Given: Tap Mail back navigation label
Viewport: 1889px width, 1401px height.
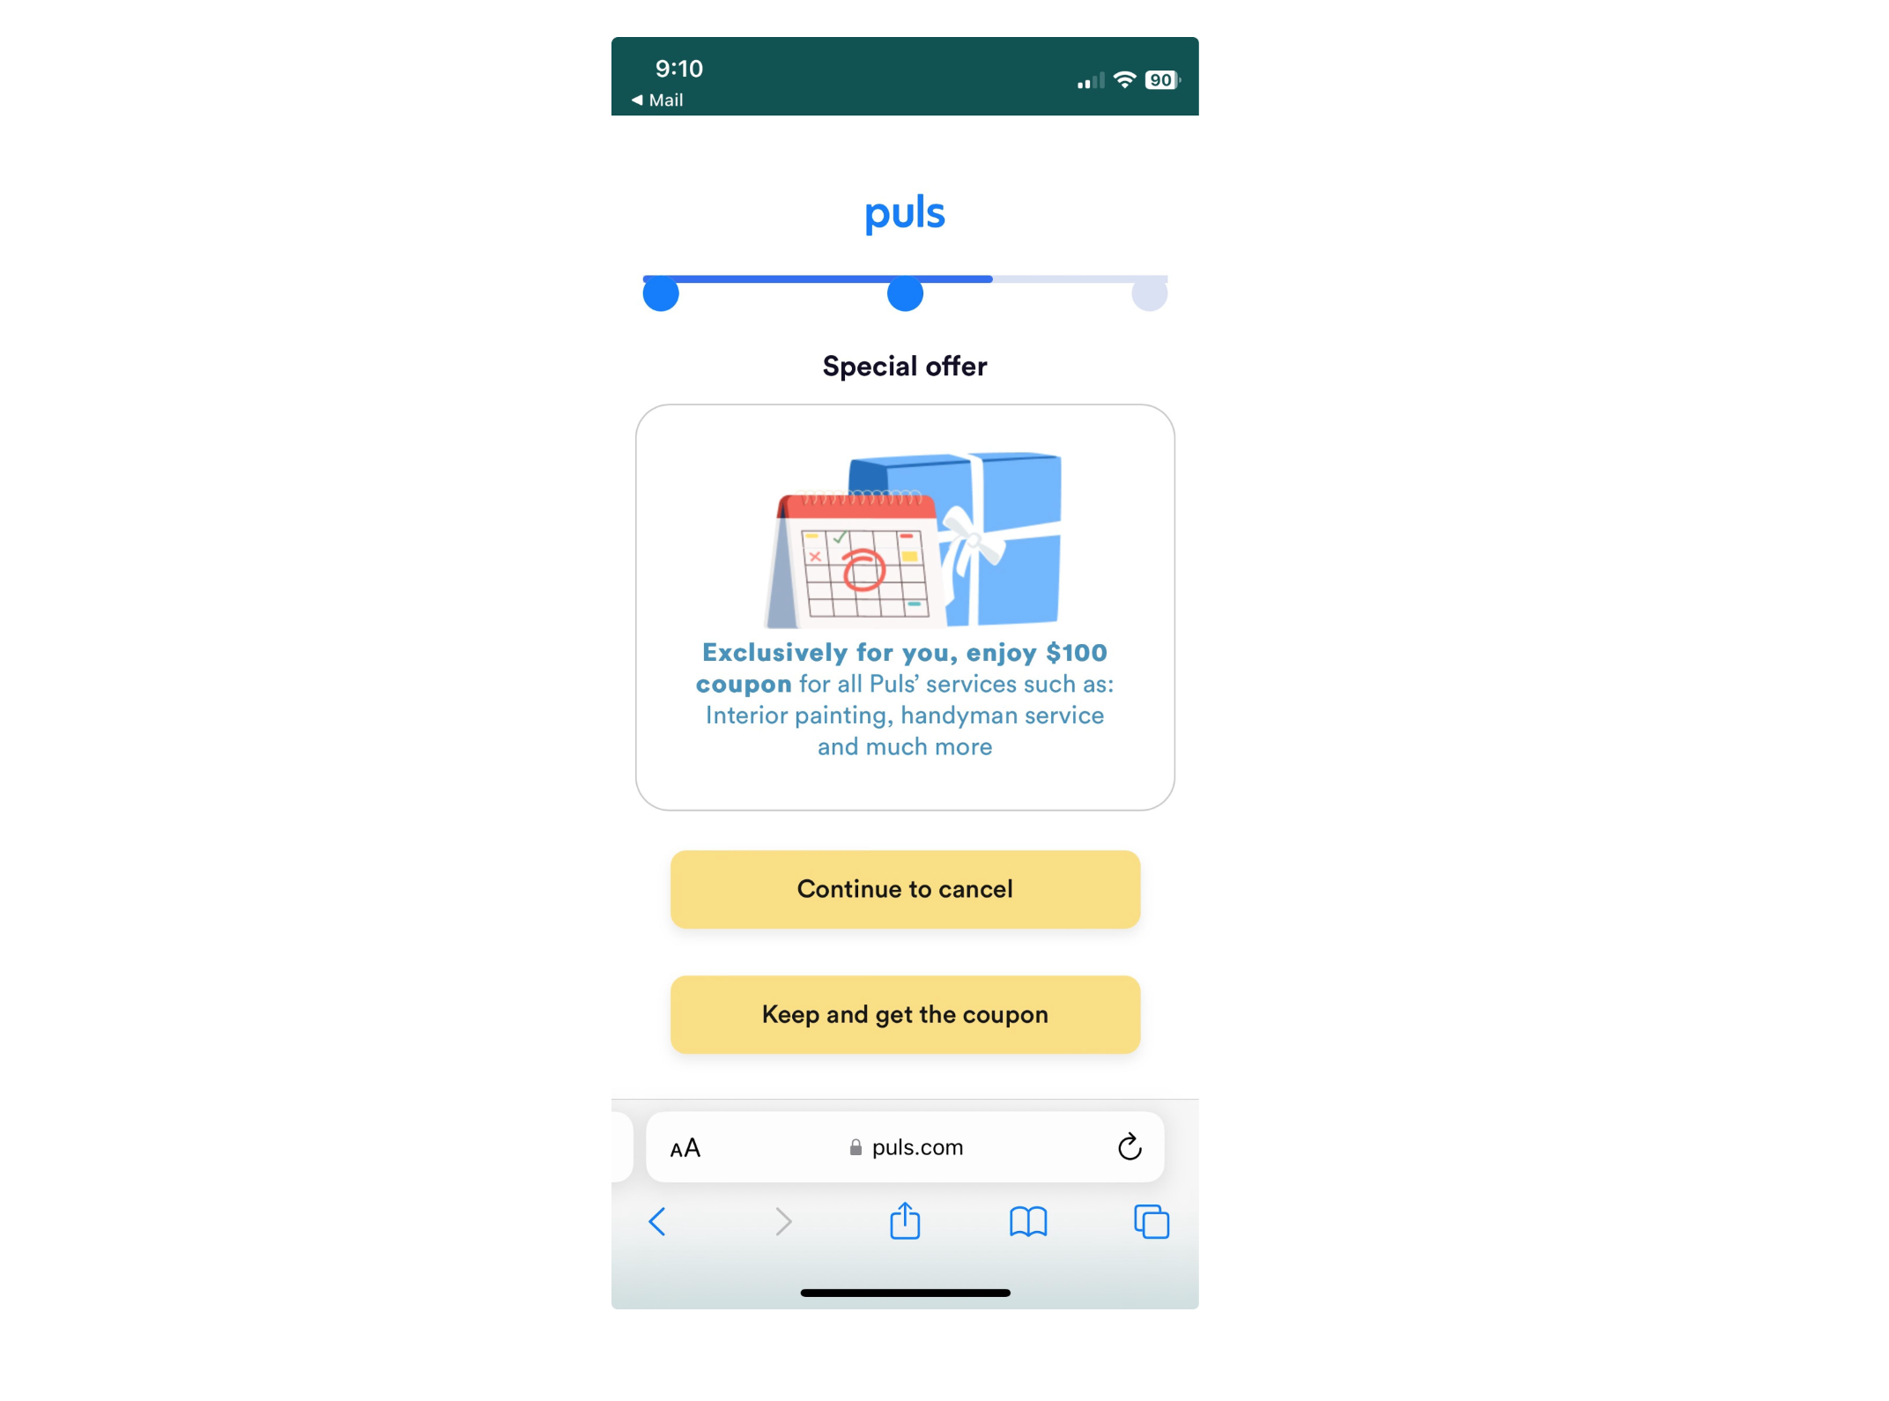Looking at the screenshot, I should pyautogui.click(x=662, y=99).
